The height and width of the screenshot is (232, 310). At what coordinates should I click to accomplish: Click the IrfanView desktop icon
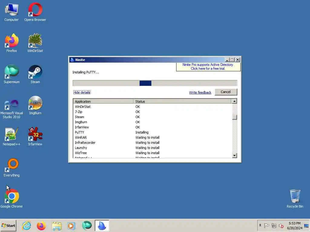point(35,137)
